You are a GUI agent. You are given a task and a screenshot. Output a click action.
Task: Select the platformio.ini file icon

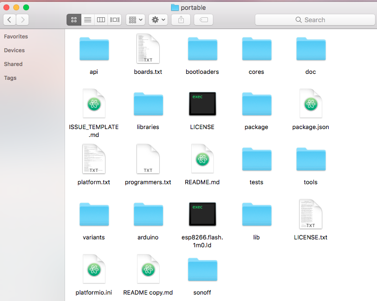(x=94, y=269)
